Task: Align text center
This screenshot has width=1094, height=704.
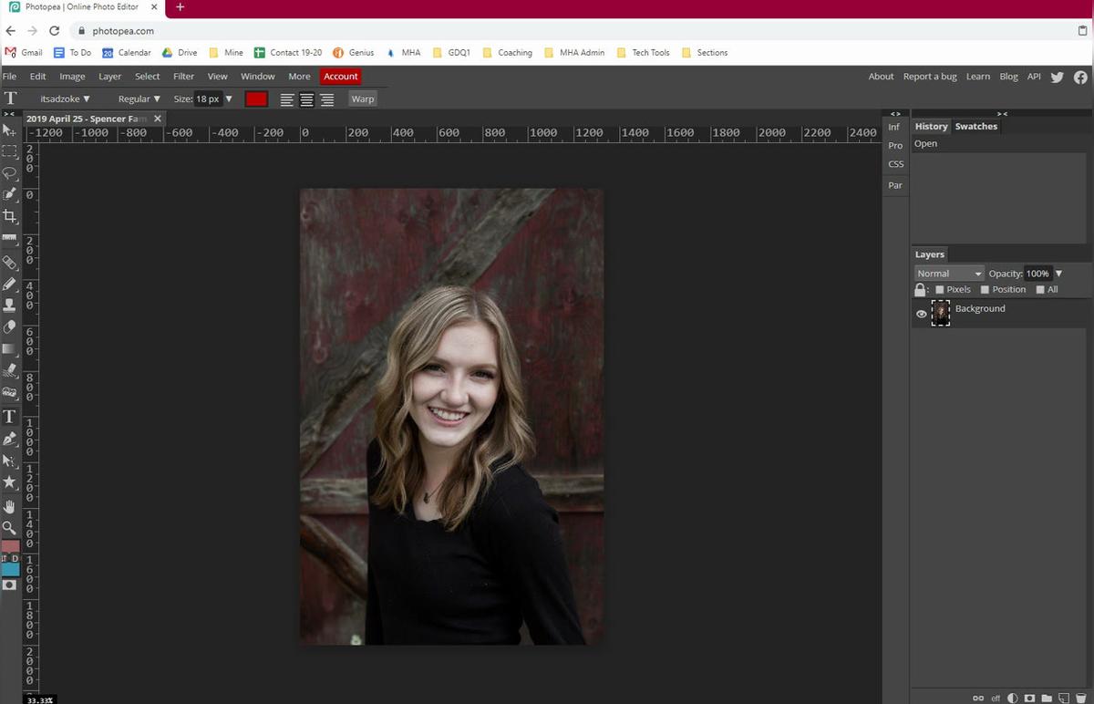Action: pos(307,99)
